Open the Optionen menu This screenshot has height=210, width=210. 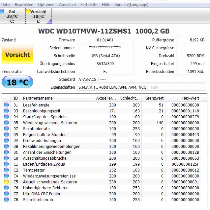tap(46, 5)
